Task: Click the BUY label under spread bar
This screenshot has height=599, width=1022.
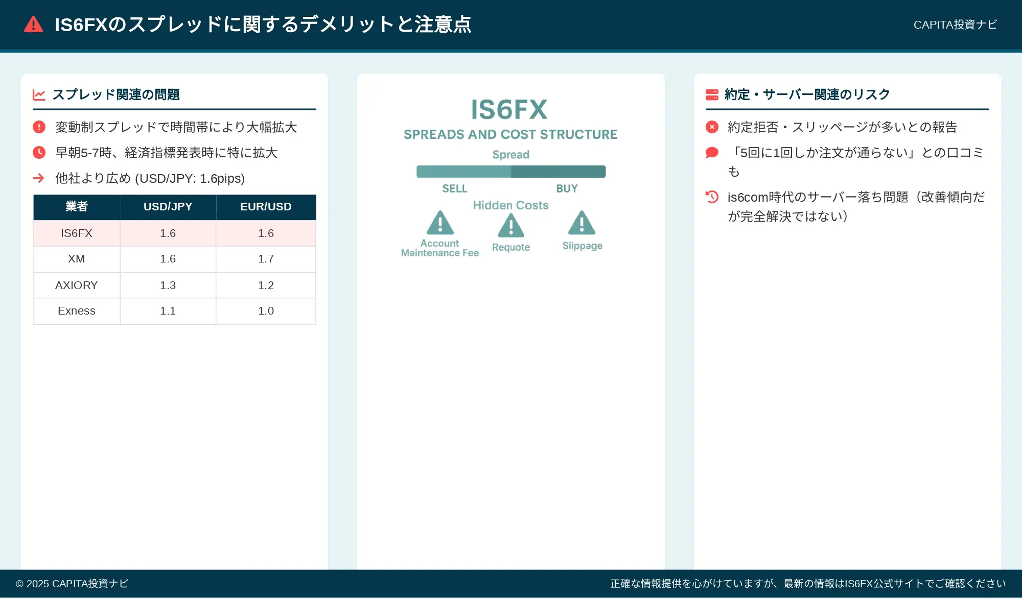Action: tap(567, 188)
